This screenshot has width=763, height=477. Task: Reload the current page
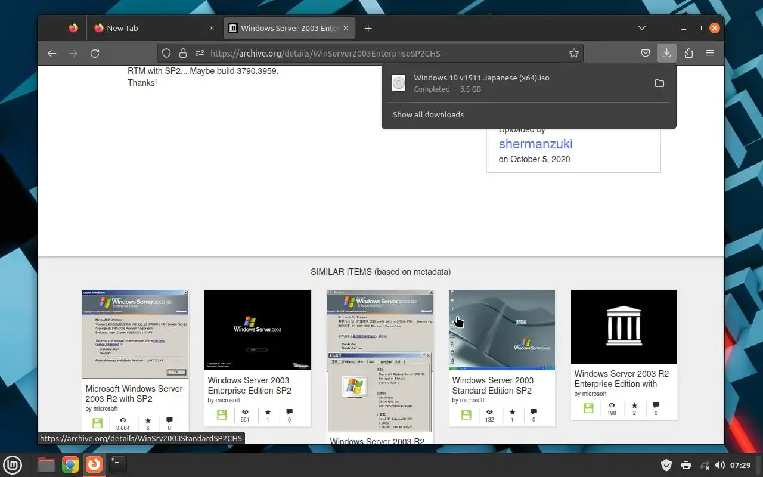tap(95, 53)
